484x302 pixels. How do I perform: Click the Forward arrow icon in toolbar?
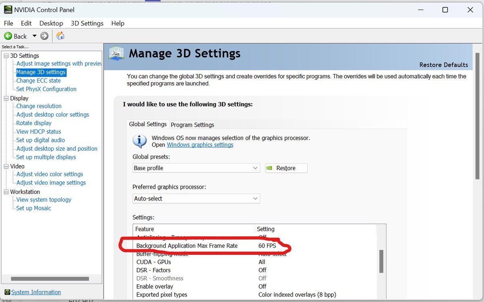point(44,36)
